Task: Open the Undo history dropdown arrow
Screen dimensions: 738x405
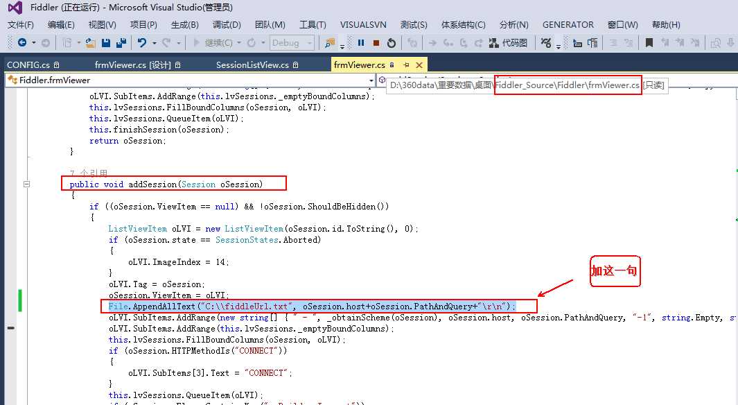Action: pyautogui.click(x=154, y=43)
